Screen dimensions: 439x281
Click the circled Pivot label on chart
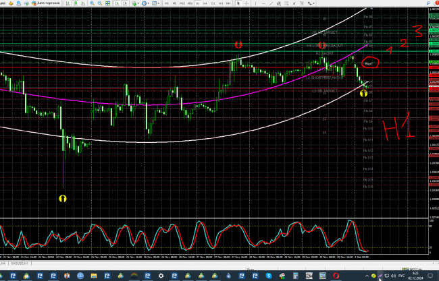(369, 63)
